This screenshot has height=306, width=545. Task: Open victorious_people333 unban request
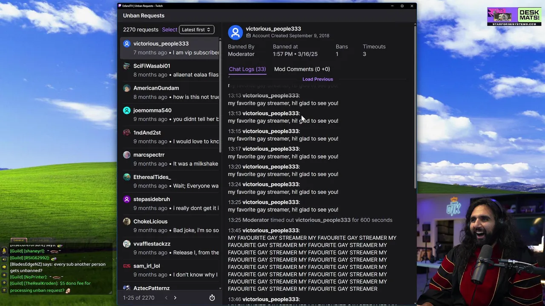pyautogui.click(x=169, y=48)
